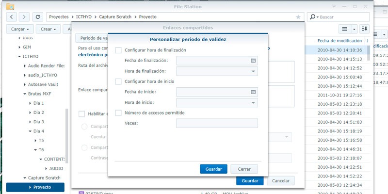Click Cerrar in validity period dialog

click(244, 169)
